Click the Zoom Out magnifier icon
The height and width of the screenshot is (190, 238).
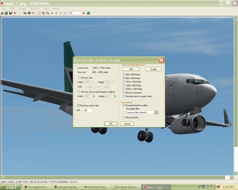[x=48, y=13]
